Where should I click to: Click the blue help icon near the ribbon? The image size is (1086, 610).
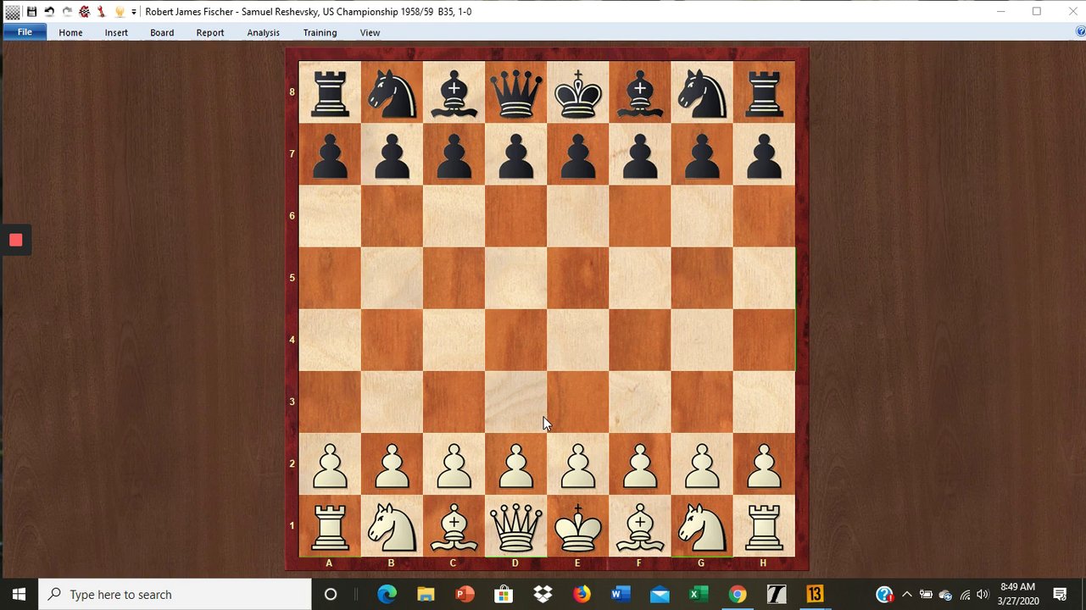point(1080,31)
